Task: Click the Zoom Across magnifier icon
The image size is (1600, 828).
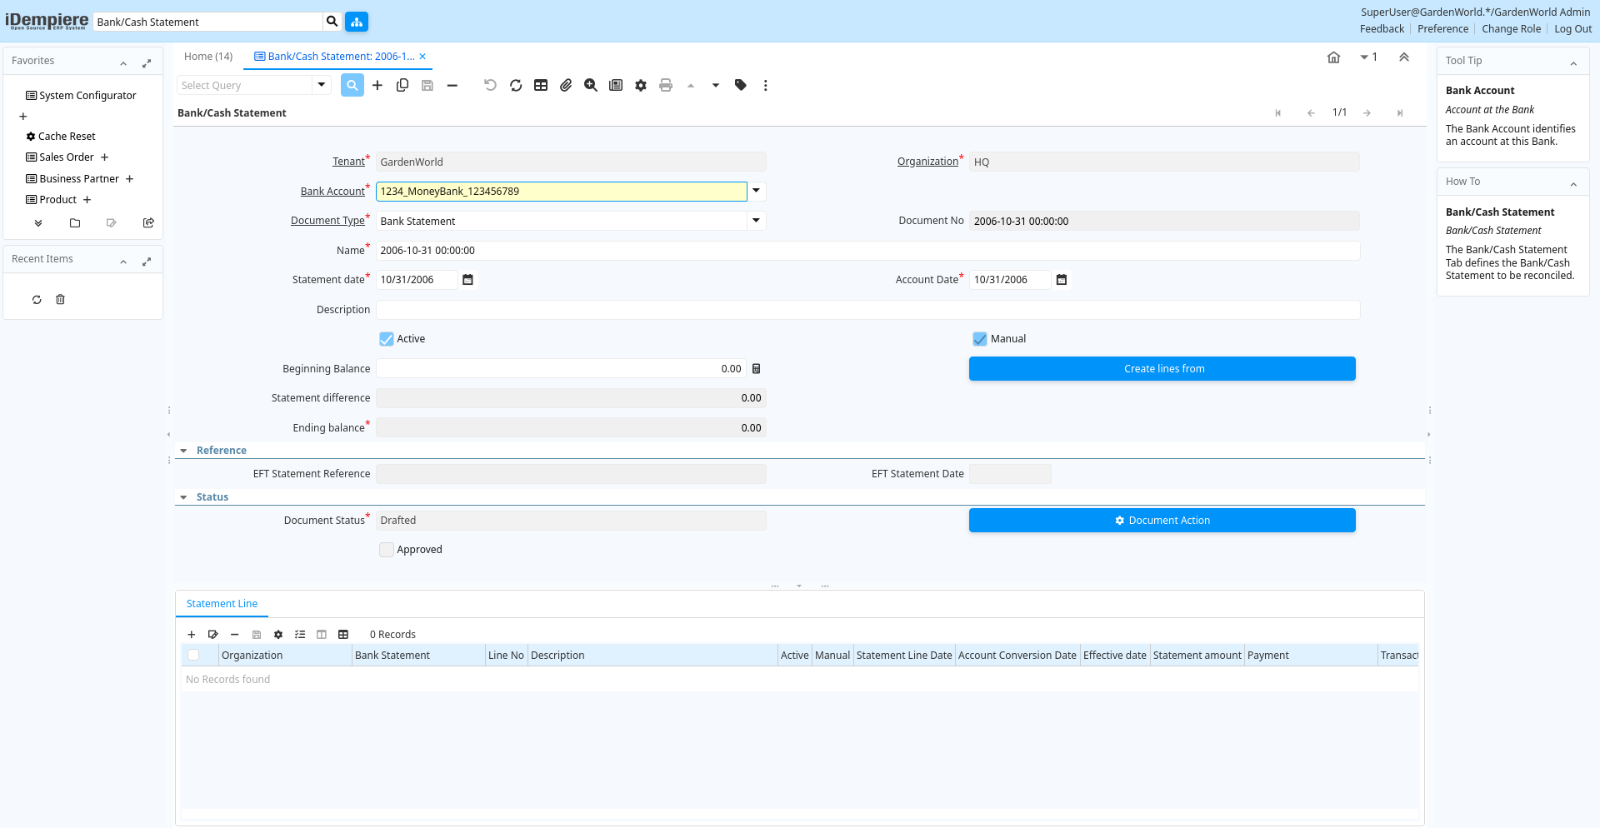Action: click(591, 86)
